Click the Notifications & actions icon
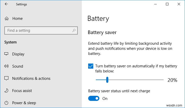The width and height of the screenshot is (185, 108). [7, 78]
